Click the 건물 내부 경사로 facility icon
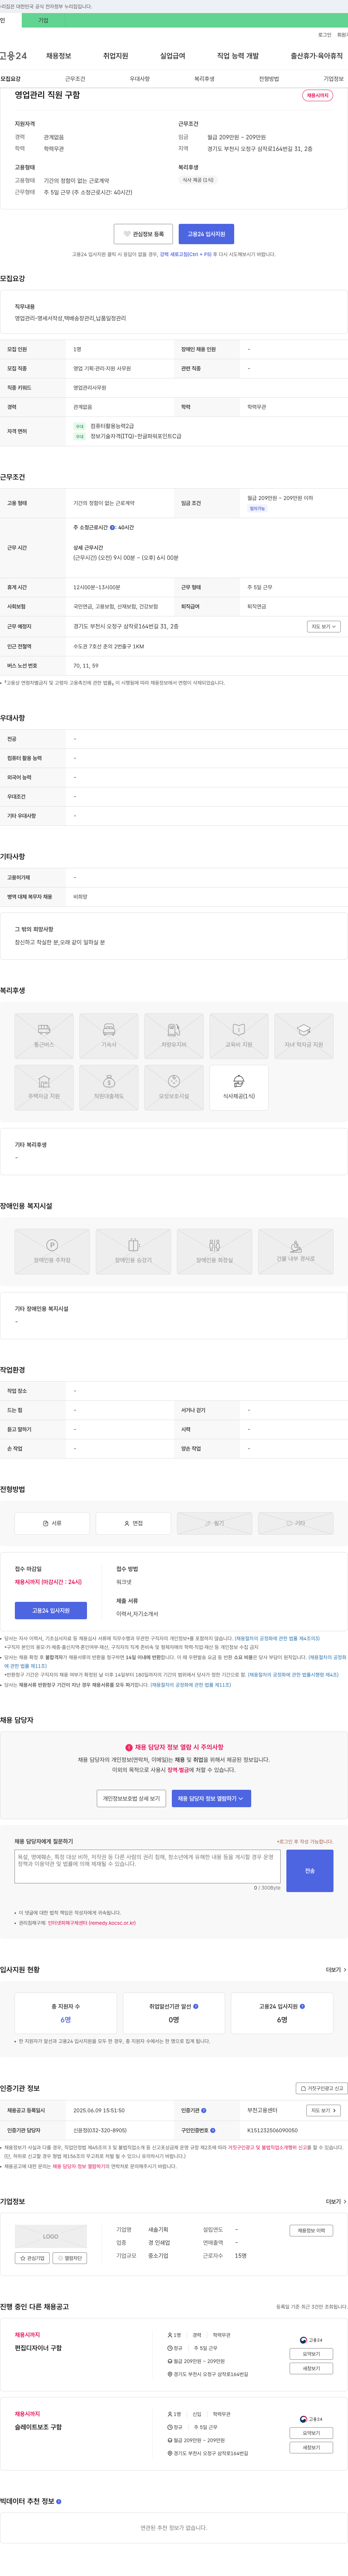This screenshot has width=348, height=2576. [x=296, y=1252]
